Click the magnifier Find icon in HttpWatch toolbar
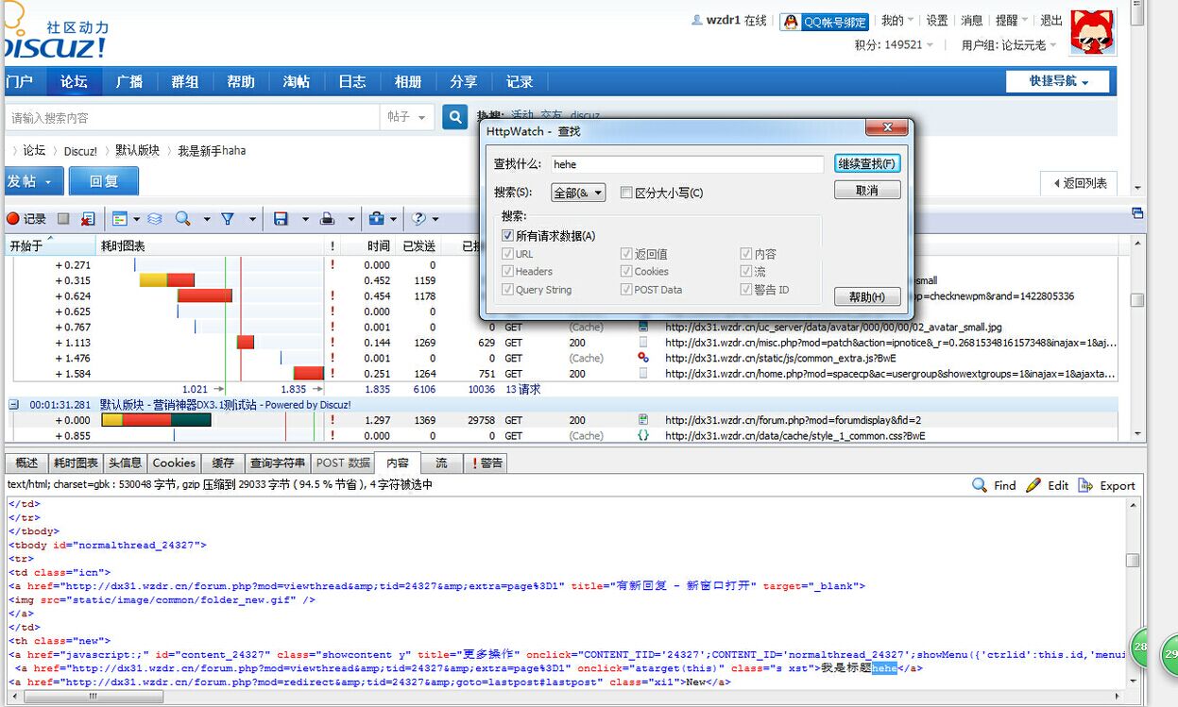The image size is (1178, 707). tap(182, 219)
